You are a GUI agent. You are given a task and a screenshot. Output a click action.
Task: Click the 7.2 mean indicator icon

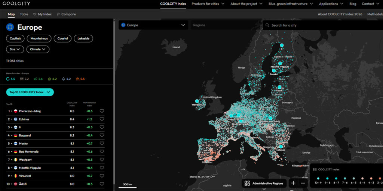click(22, 79)
